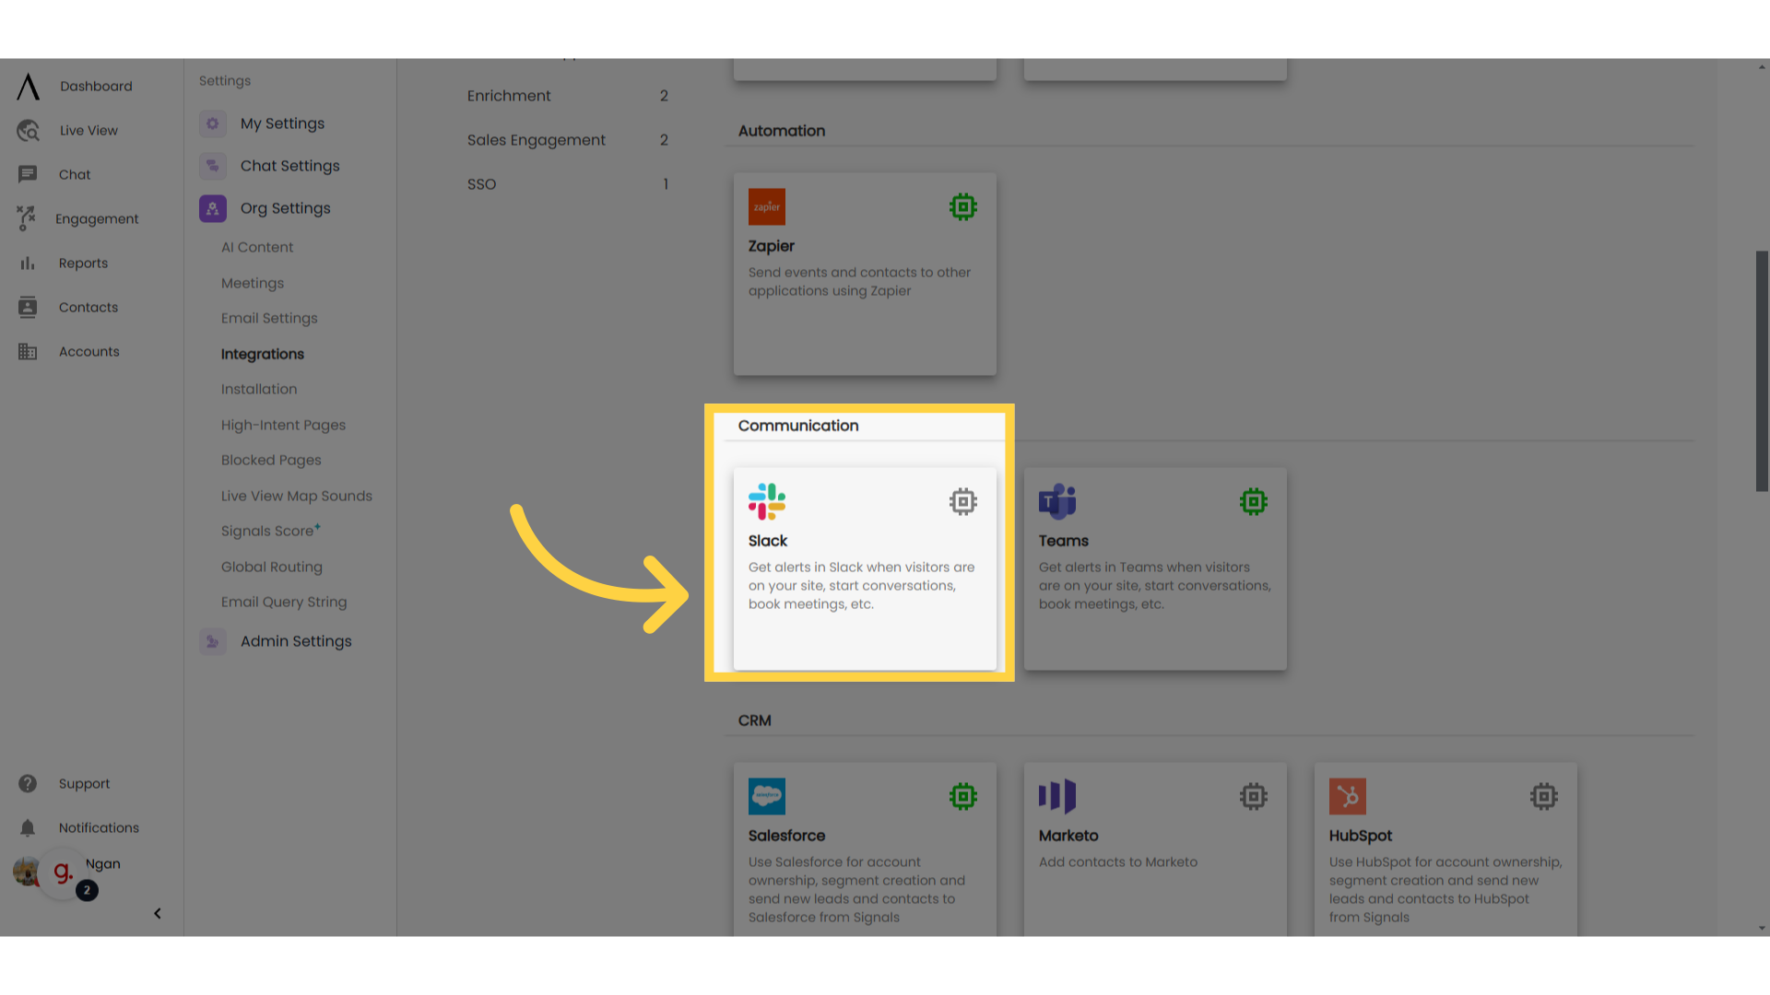Viewport: 1770px width, 995px height.
Task: Click the Chat bubble icon
Action: (x=28, y=174)
